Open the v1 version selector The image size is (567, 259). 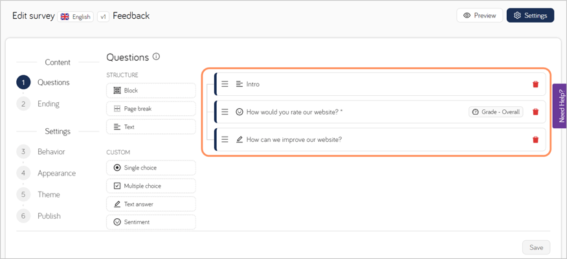pyautogui.click(x=103, y=16)
